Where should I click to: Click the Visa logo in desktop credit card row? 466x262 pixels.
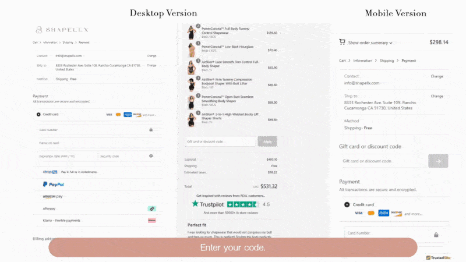tap(109, 115)
